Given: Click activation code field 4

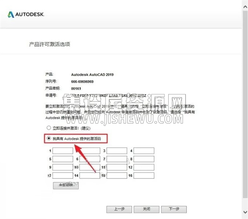Looking at the screenshot, I should click(144, 151).
